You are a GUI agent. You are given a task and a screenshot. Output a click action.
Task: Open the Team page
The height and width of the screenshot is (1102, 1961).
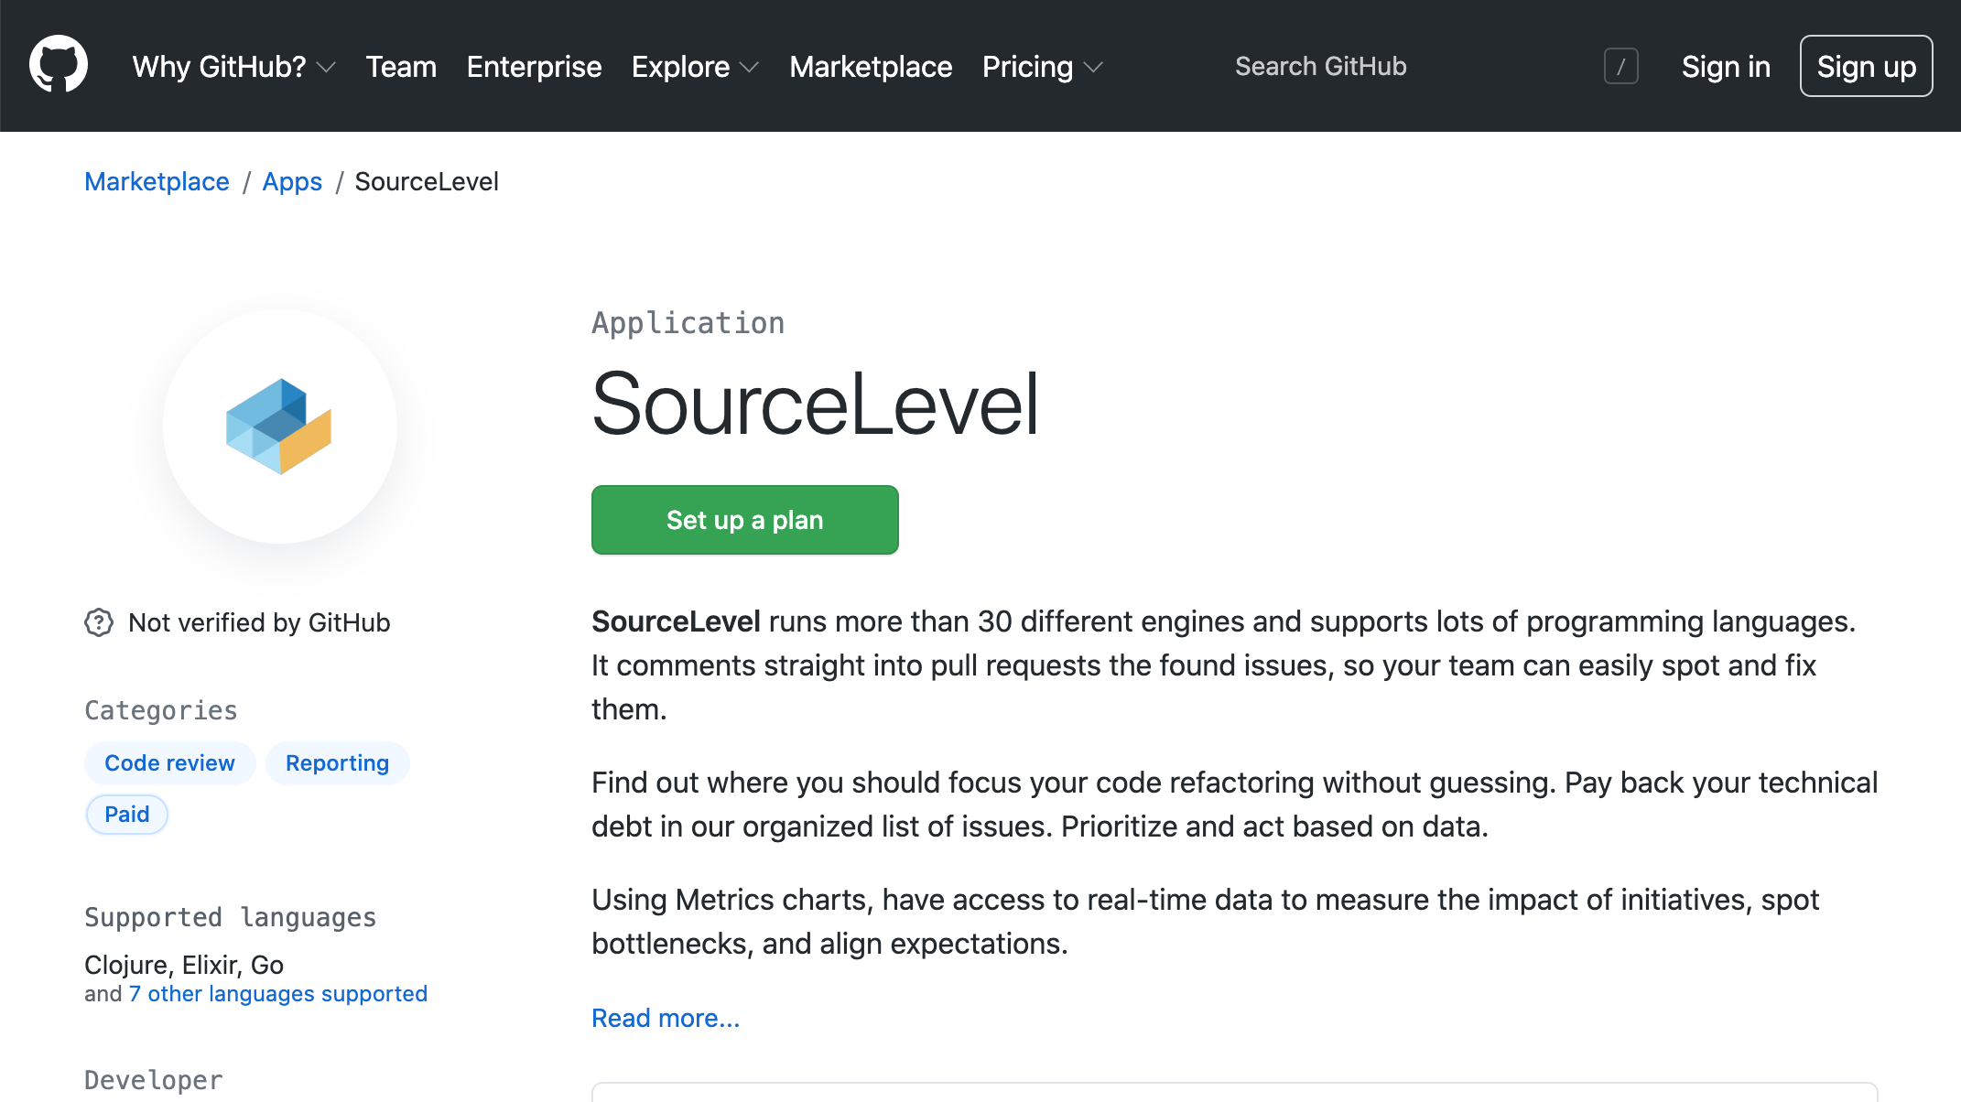[401, 67]
